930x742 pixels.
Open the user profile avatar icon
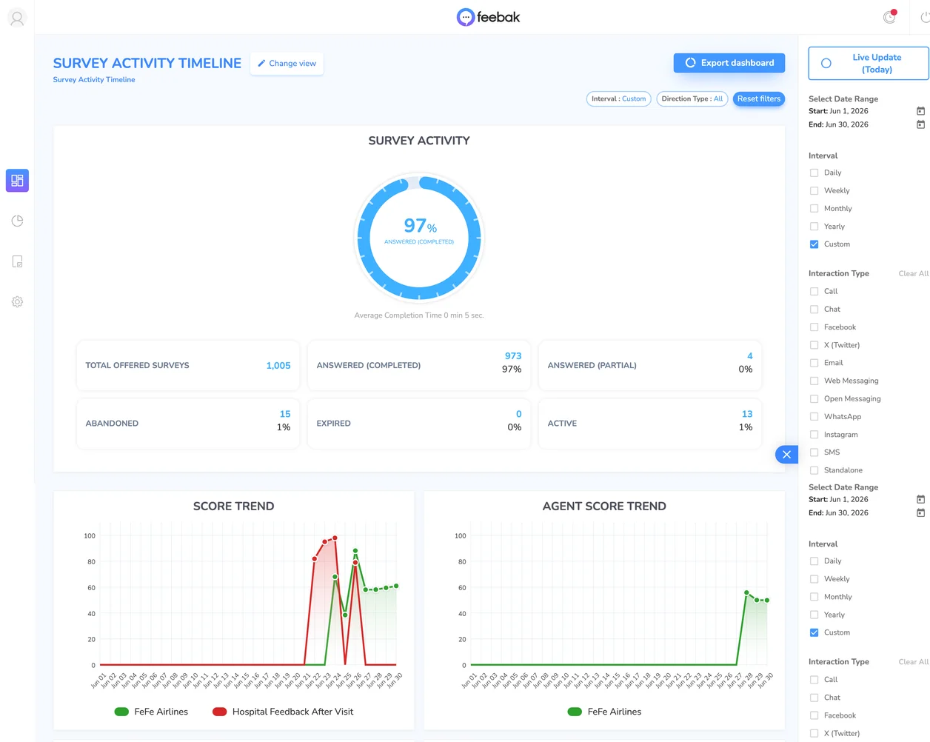17,18
